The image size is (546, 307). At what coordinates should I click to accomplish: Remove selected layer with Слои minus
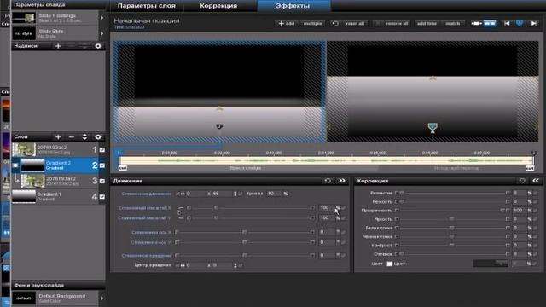[72, 136]
